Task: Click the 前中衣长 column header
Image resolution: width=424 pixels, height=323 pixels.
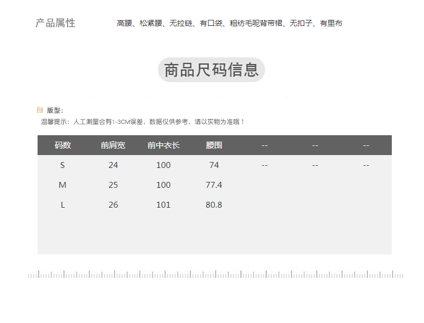Action: coord(163,145)
